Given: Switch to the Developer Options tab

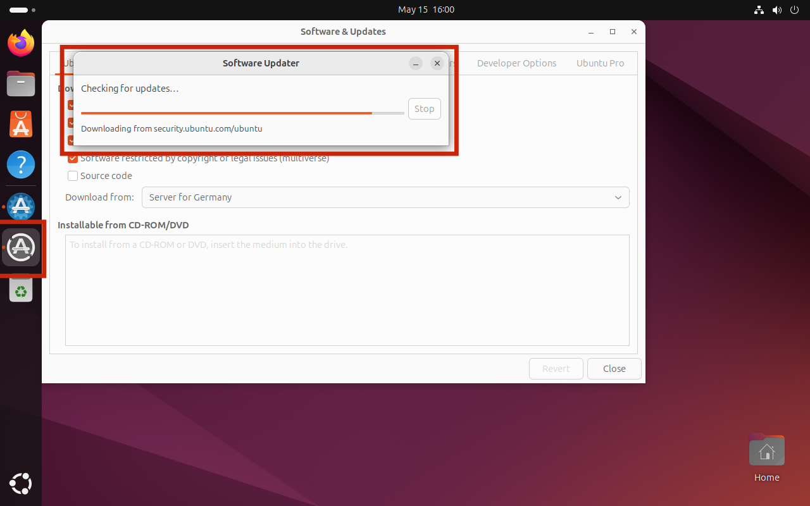Looking at the screenshot, I should click(516, 63).
